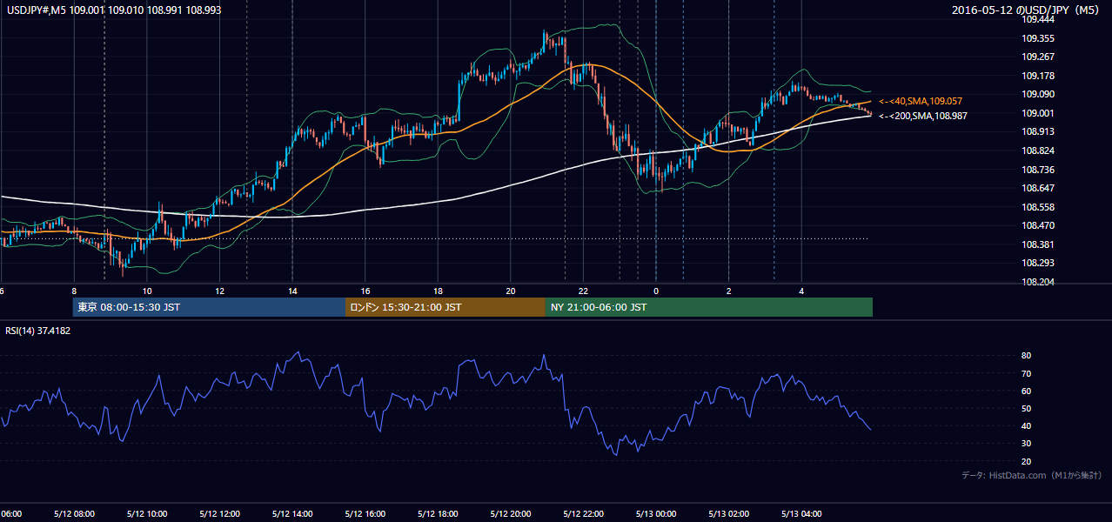The height and width of the screenshot is (522, 1112).
Task: Pick hour label 14 under price chart
Action: (x=293, y=291)
